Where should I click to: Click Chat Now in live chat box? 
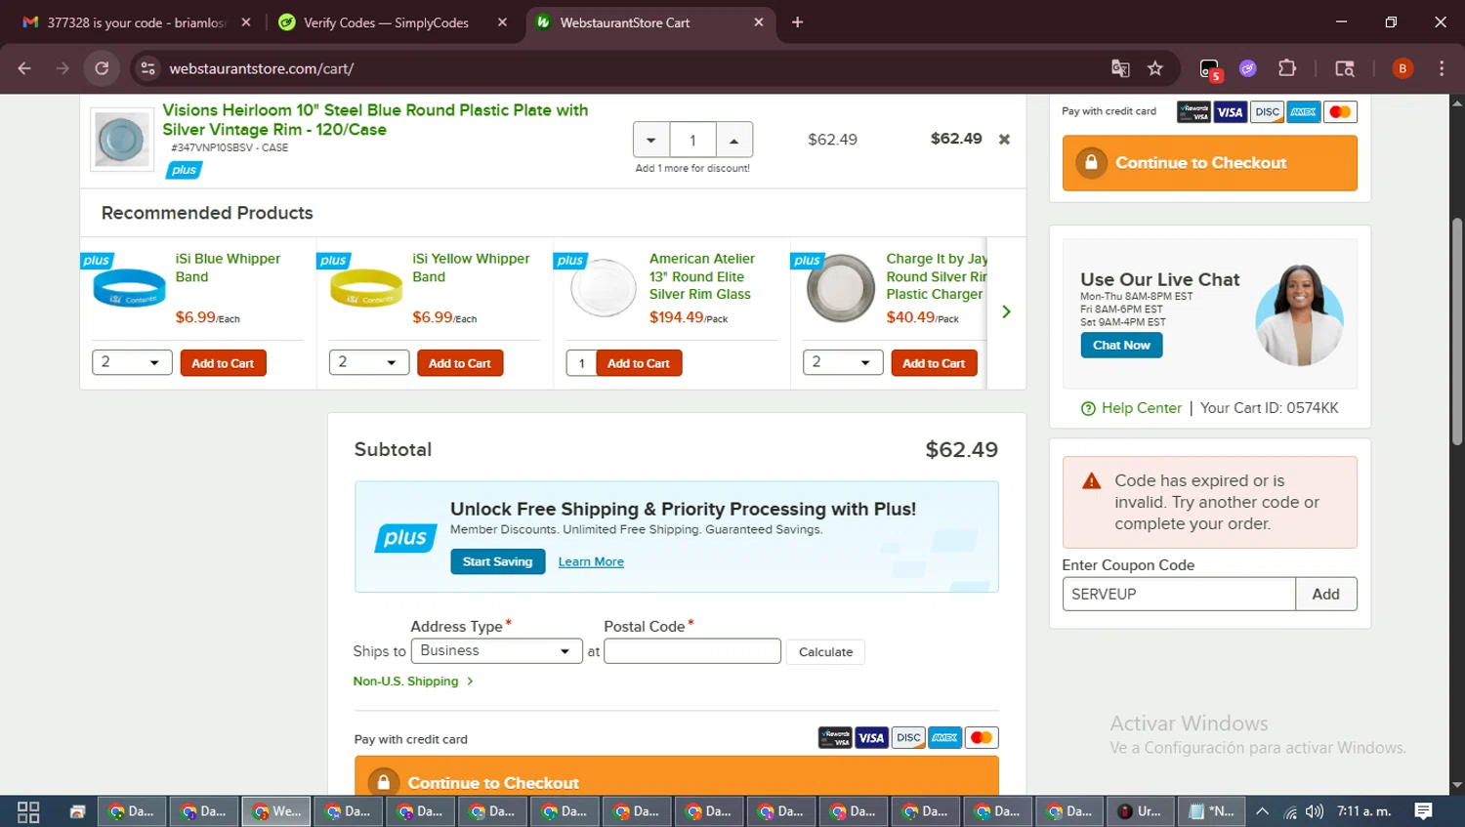pos(1121,346)
